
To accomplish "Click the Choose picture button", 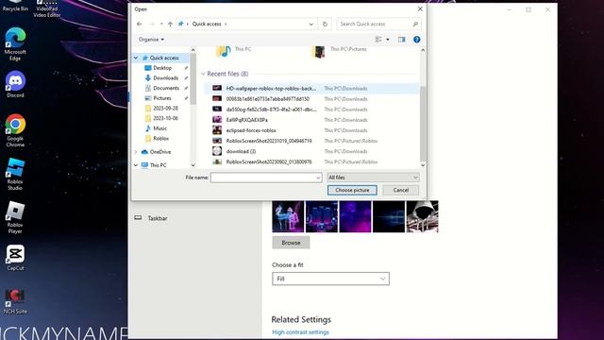I will tap(352, 190).
